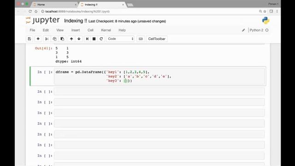Insert cell below with the plus icon
The height and width of the screenshot is (166, 295).
[x=38, y=39]
